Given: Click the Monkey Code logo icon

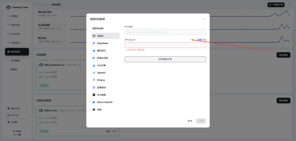Looking at the screenshot, I should (8, 7).
